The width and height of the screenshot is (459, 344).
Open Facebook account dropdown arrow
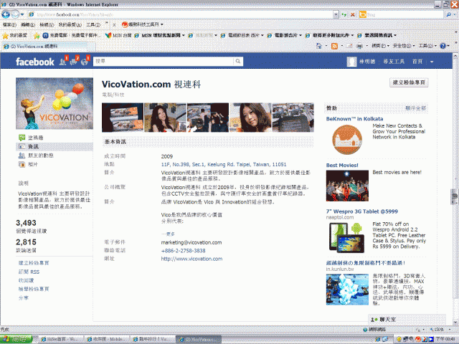(x=432, y=62)
